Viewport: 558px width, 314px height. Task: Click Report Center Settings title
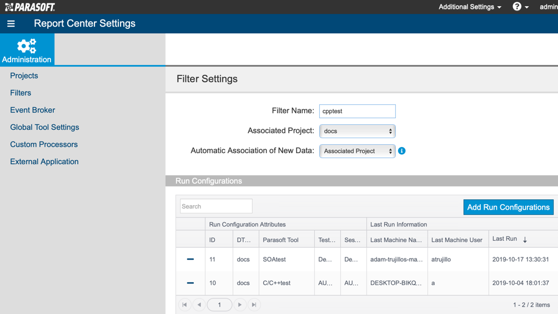click(85, 23)
